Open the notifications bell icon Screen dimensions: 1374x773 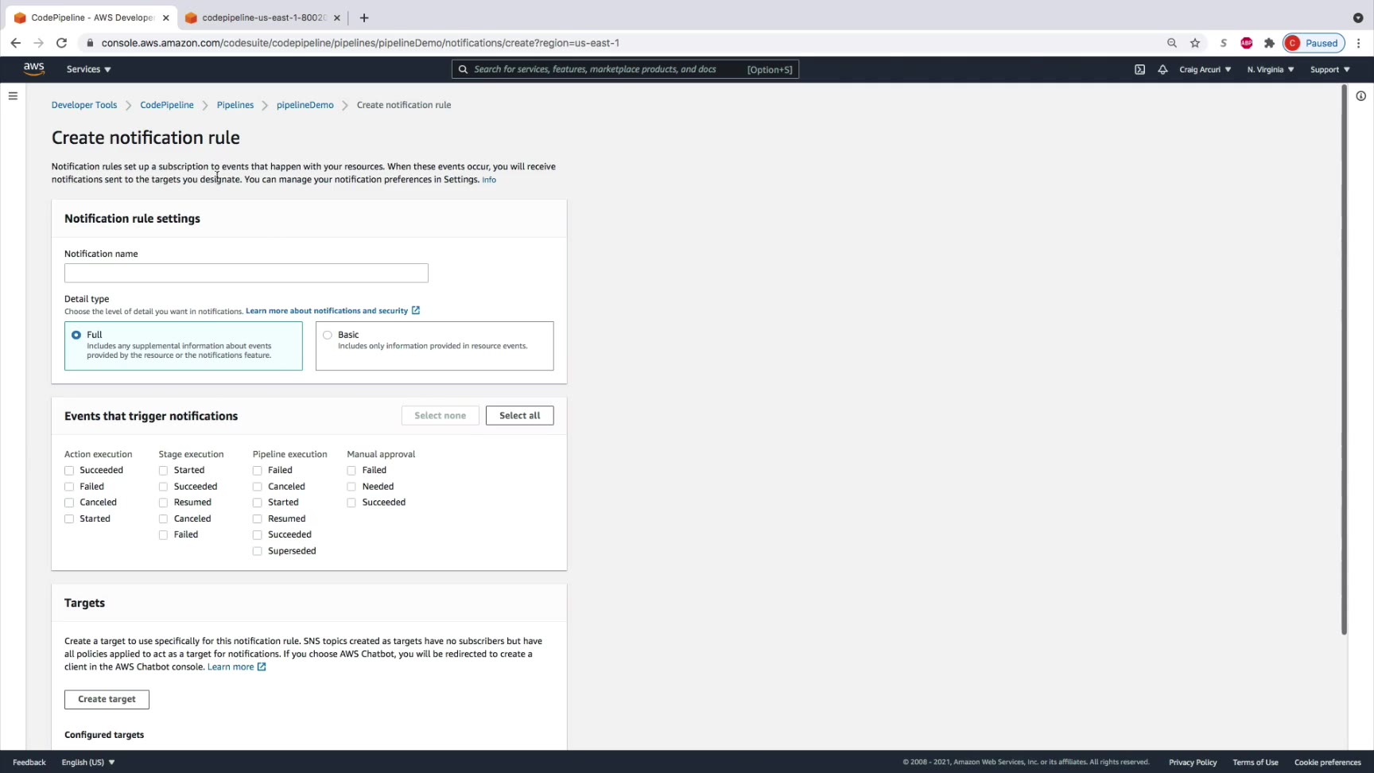1162,69
